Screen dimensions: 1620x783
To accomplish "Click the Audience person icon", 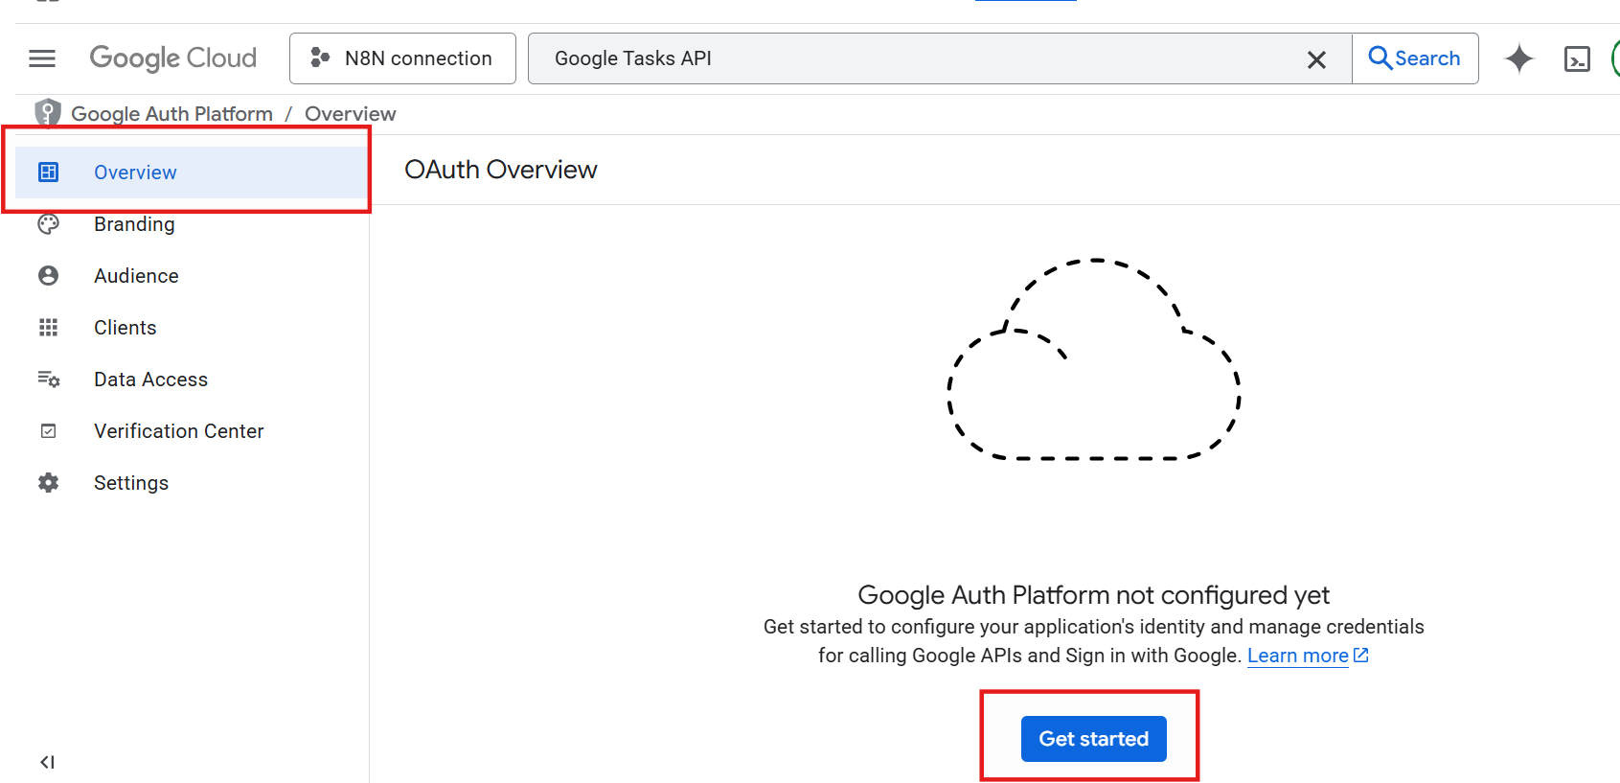I will click(x=48, y=276).
